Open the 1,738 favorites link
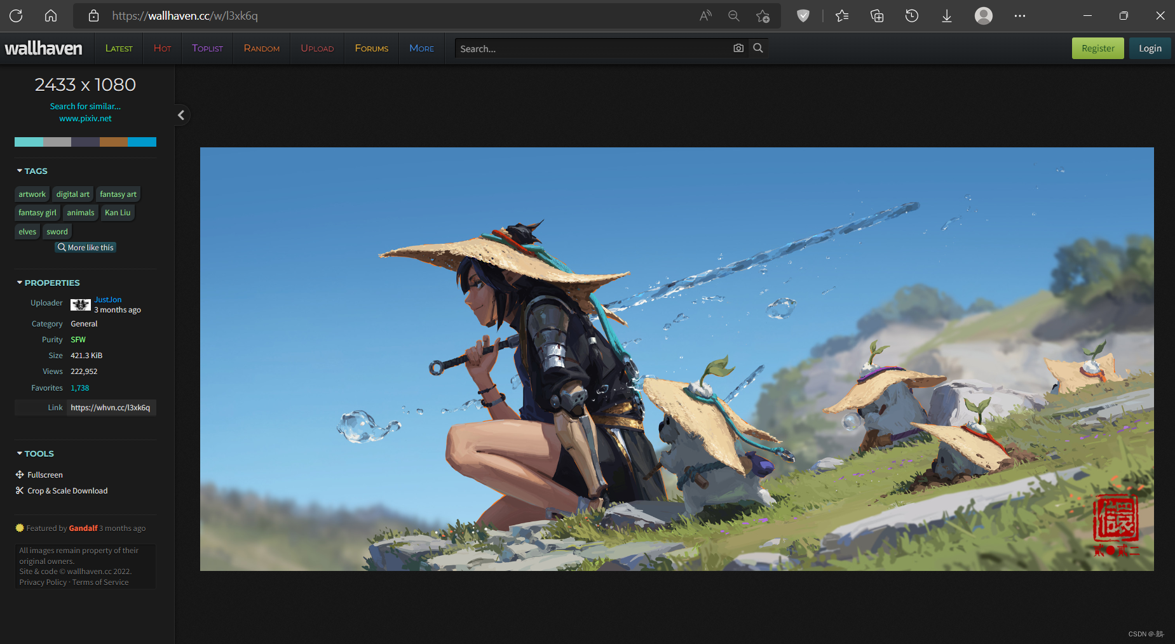 coord(80,387)
